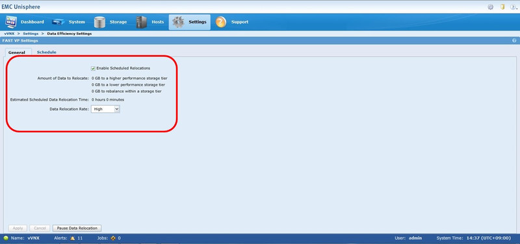Open the Hosts section via its server icon
Screen dimensions: 520x244
[x=142, y=22]
